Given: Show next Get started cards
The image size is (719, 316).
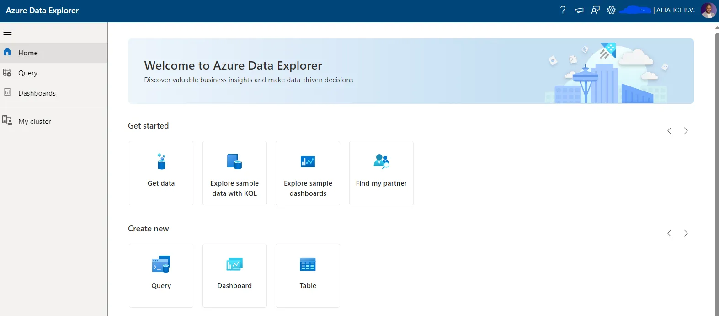Looking at the screenshot, I should tap(686, 131).
